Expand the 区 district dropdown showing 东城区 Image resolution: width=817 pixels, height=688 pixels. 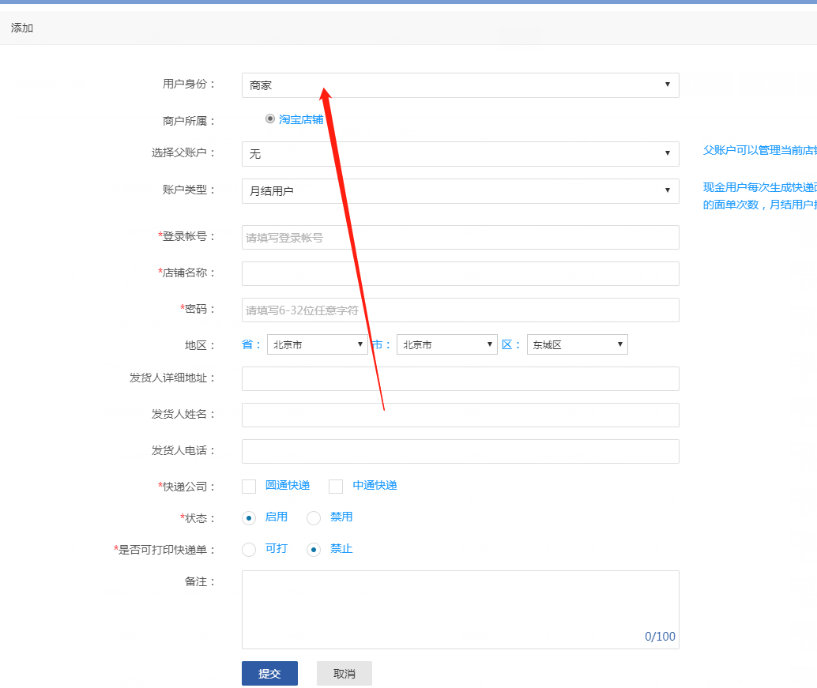(x=577, y=344)
